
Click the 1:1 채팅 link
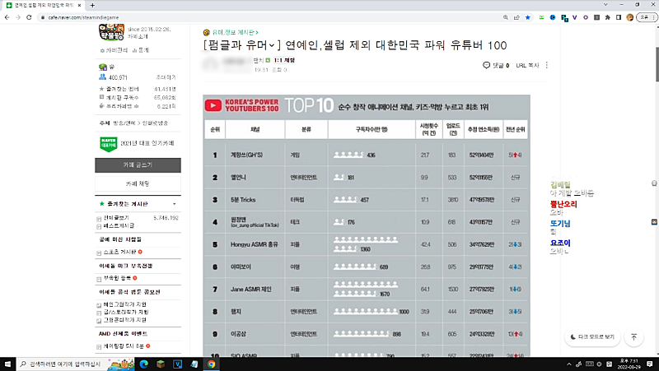tap(284, 60)
